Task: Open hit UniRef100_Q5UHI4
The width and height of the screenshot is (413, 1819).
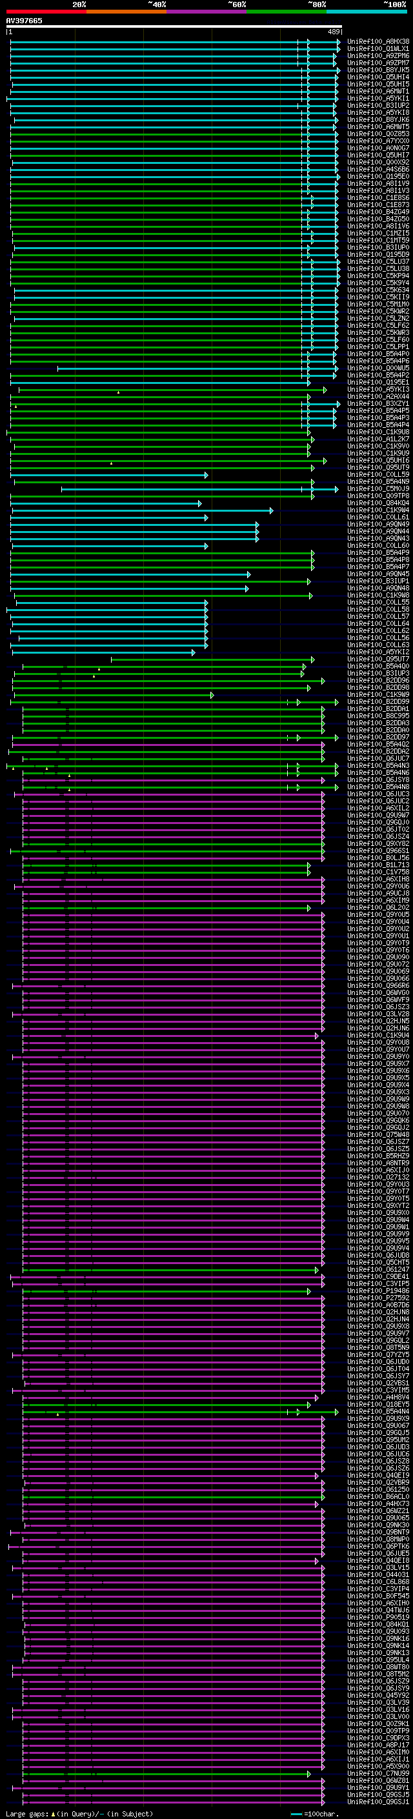Action: coord(378,77)
